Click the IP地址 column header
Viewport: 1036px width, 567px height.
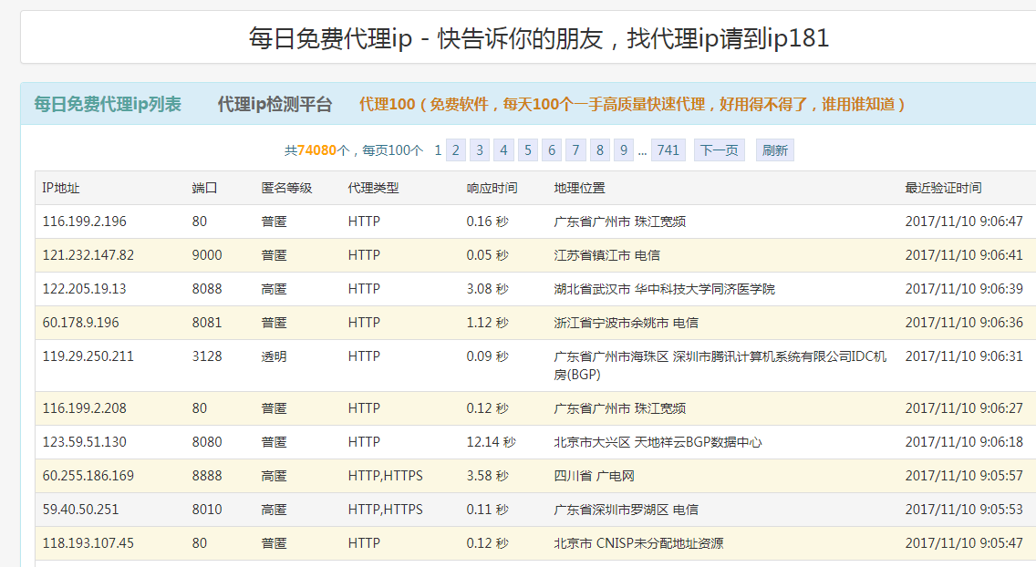[61, 188]
